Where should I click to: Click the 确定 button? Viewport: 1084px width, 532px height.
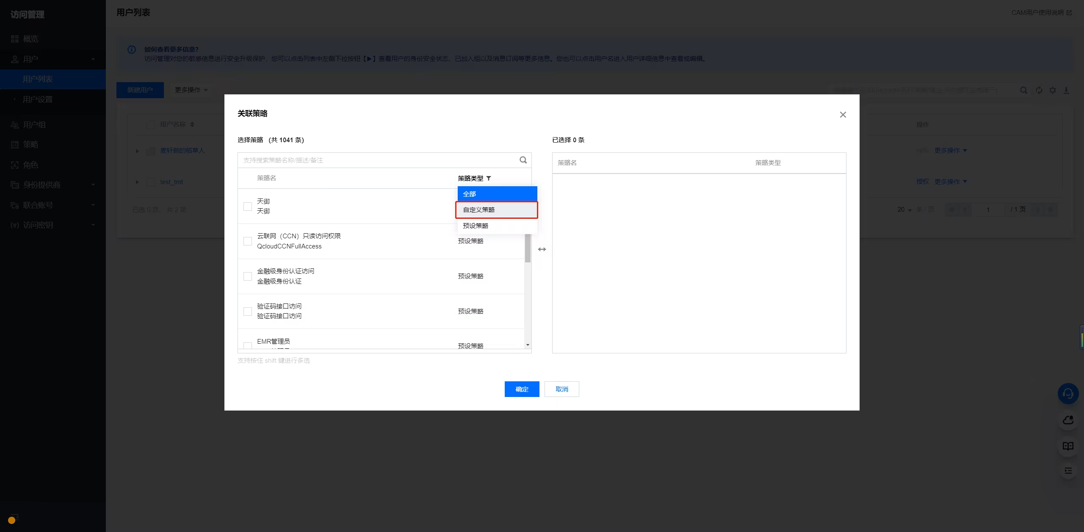coord(522,389)
